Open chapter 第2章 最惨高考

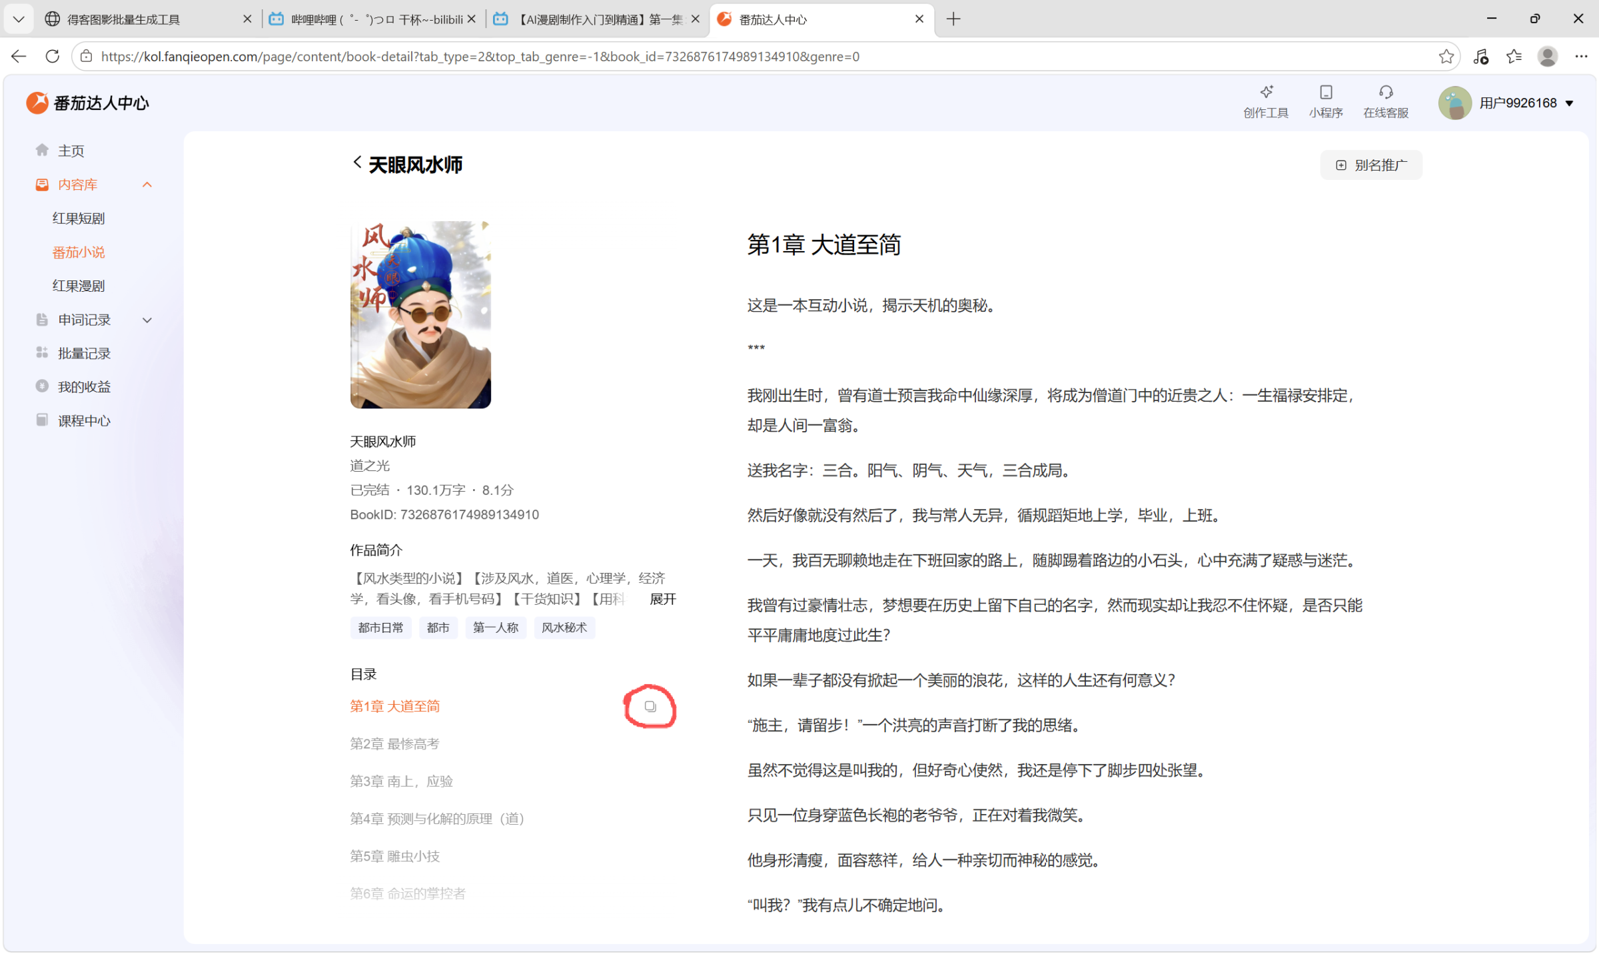pos(394,743)
